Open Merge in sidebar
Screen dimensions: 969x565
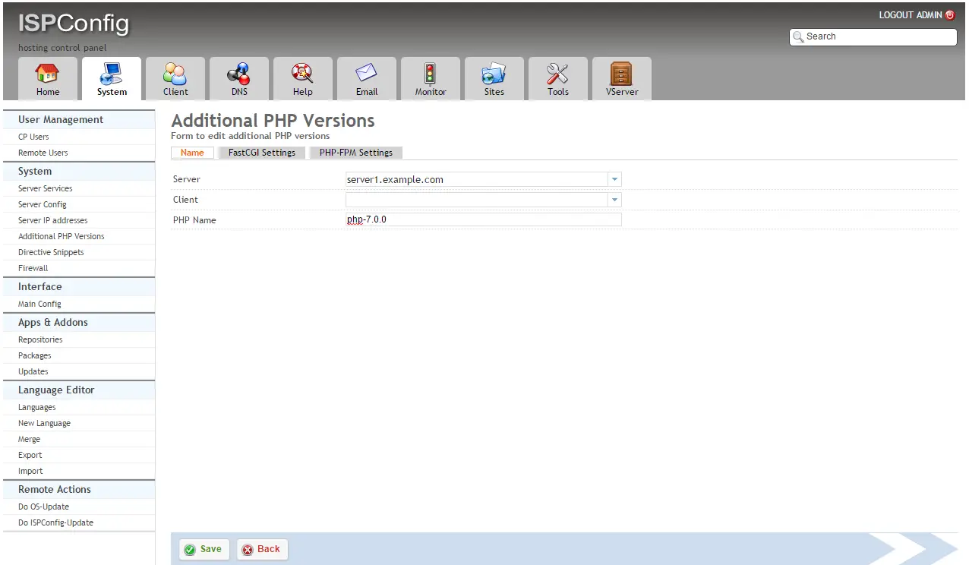tap(30, 439)
